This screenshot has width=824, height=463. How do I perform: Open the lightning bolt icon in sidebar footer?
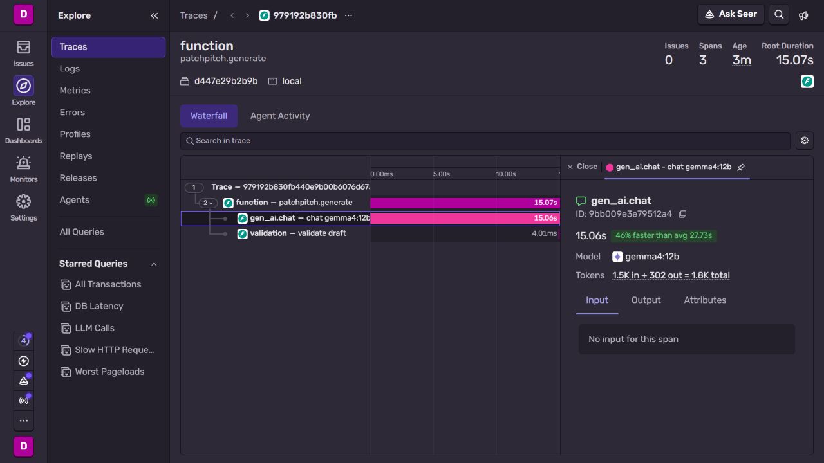[x=24, y=361]
